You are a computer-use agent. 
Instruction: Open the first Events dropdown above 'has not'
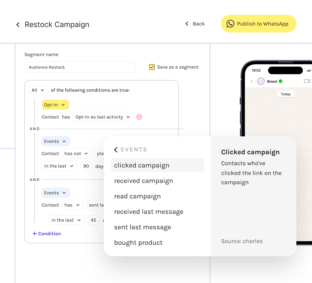click(56, 141)
